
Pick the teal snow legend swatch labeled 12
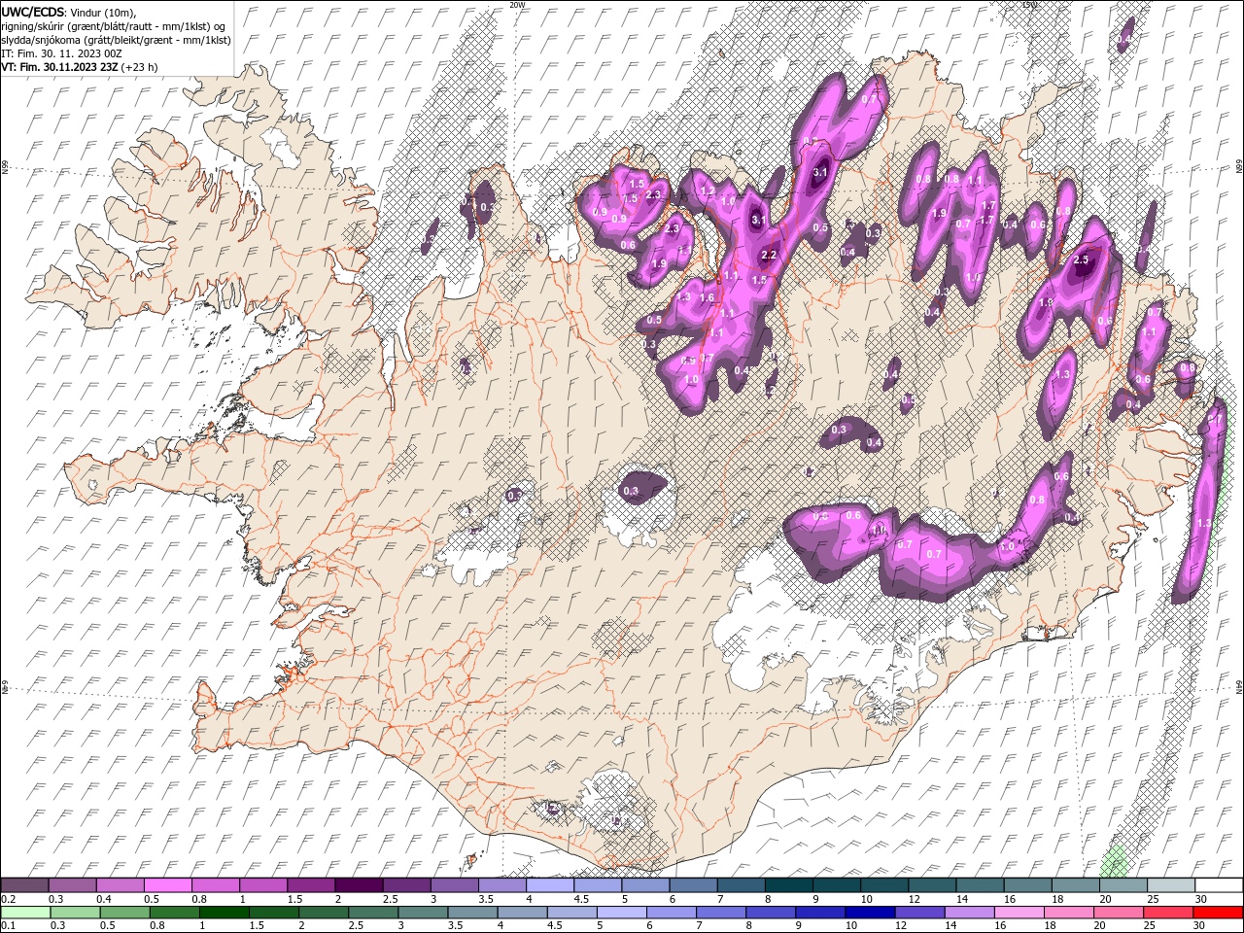pos(931,885)
